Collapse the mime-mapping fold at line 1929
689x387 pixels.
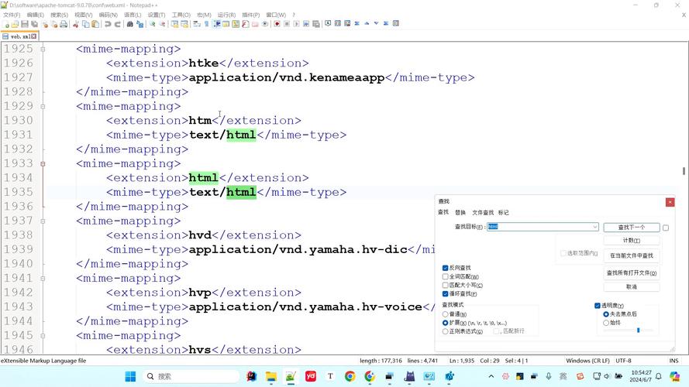tap(43, 106)
